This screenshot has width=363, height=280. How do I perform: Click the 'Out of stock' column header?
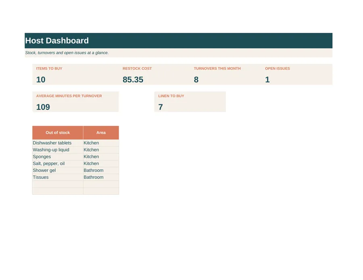(58, 133)
